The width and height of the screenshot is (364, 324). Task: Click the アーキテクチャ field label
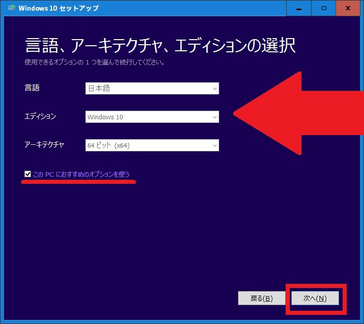point(44,145)
